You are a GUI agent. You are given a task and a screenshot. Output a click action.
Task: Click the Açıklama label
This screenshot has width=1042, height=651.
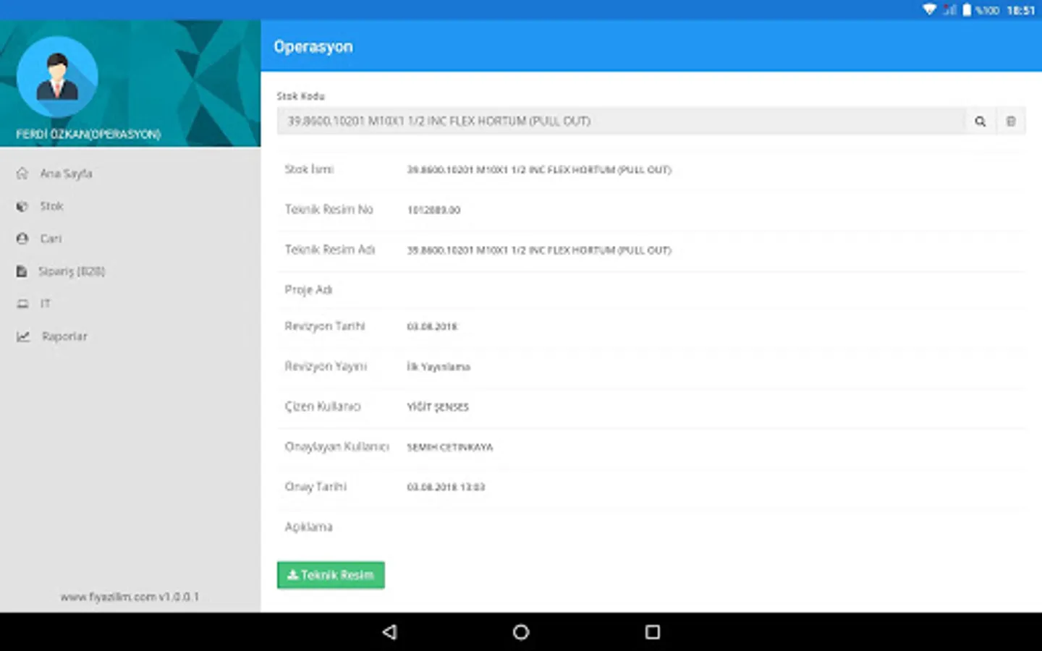[308, 527]
